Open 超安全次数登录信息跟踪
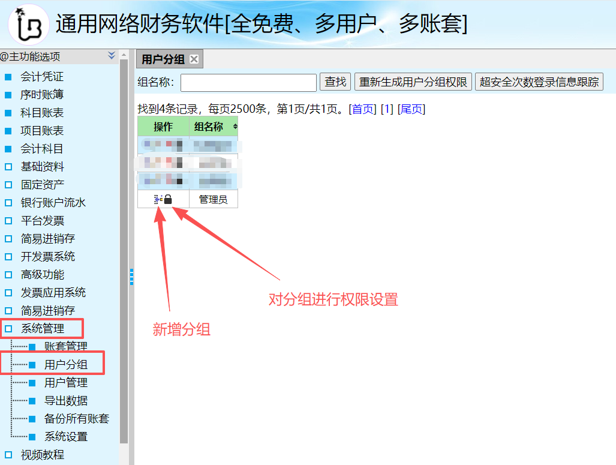This screenshot has height=465, width=616. pos(539,82)
